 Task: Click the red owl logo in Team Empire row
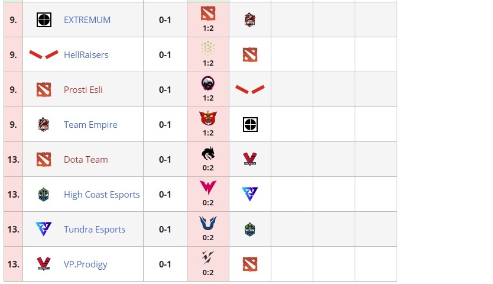pyautogui.click(x=208, y=119)
